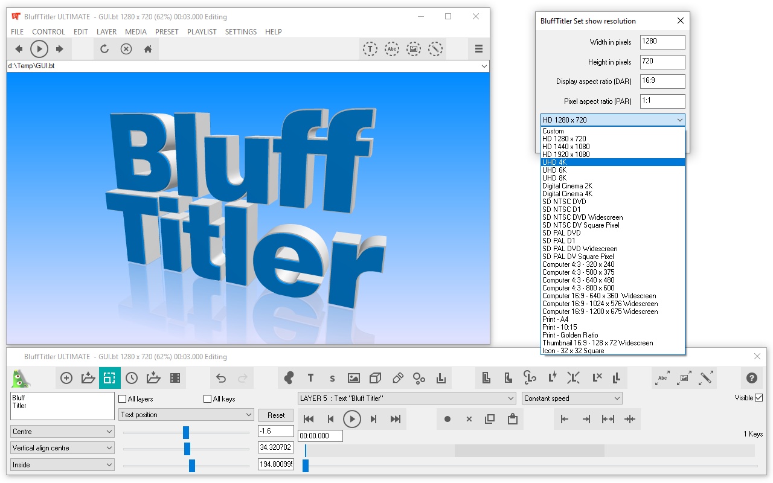Click the dashed-circle T text layer icon
Viewport: 773px width, 483px height.
click(370, 49)
